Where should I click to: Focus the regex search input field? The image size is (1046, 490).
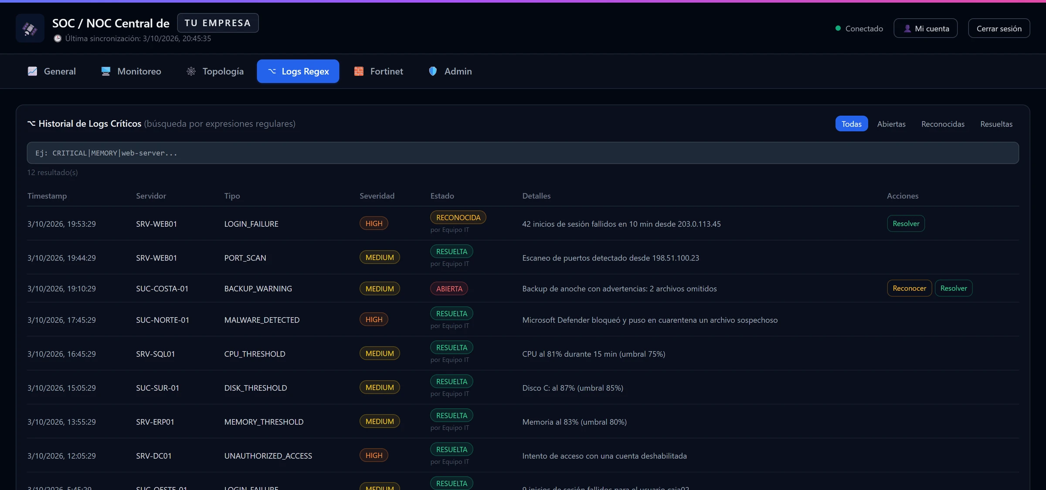tap(523, 153)
